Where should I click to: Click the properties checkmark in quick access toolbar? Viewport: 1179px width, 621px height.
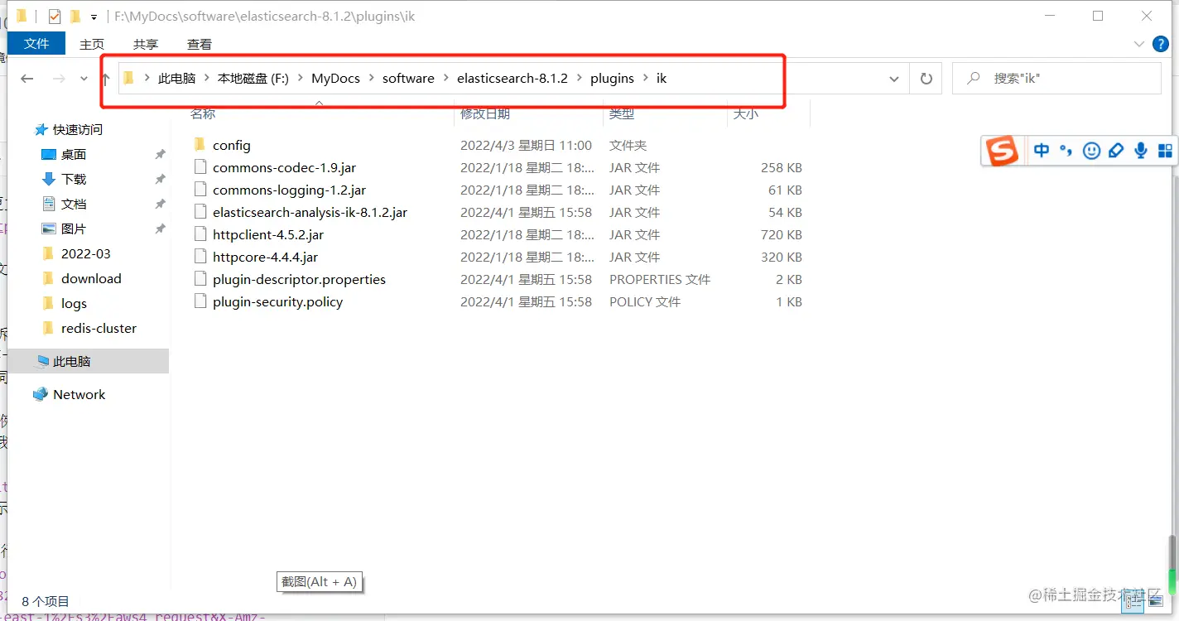point(55,16)
